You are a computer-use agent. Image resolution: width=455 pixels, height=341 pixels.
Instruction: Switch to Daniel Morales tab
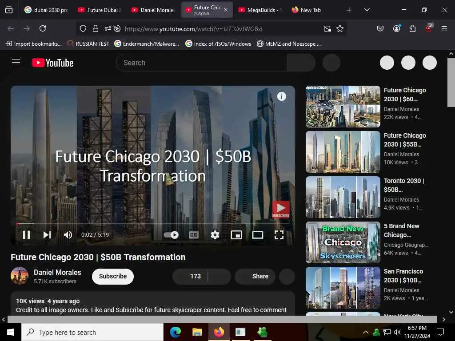pyautogui.click(x=153, y=10)
